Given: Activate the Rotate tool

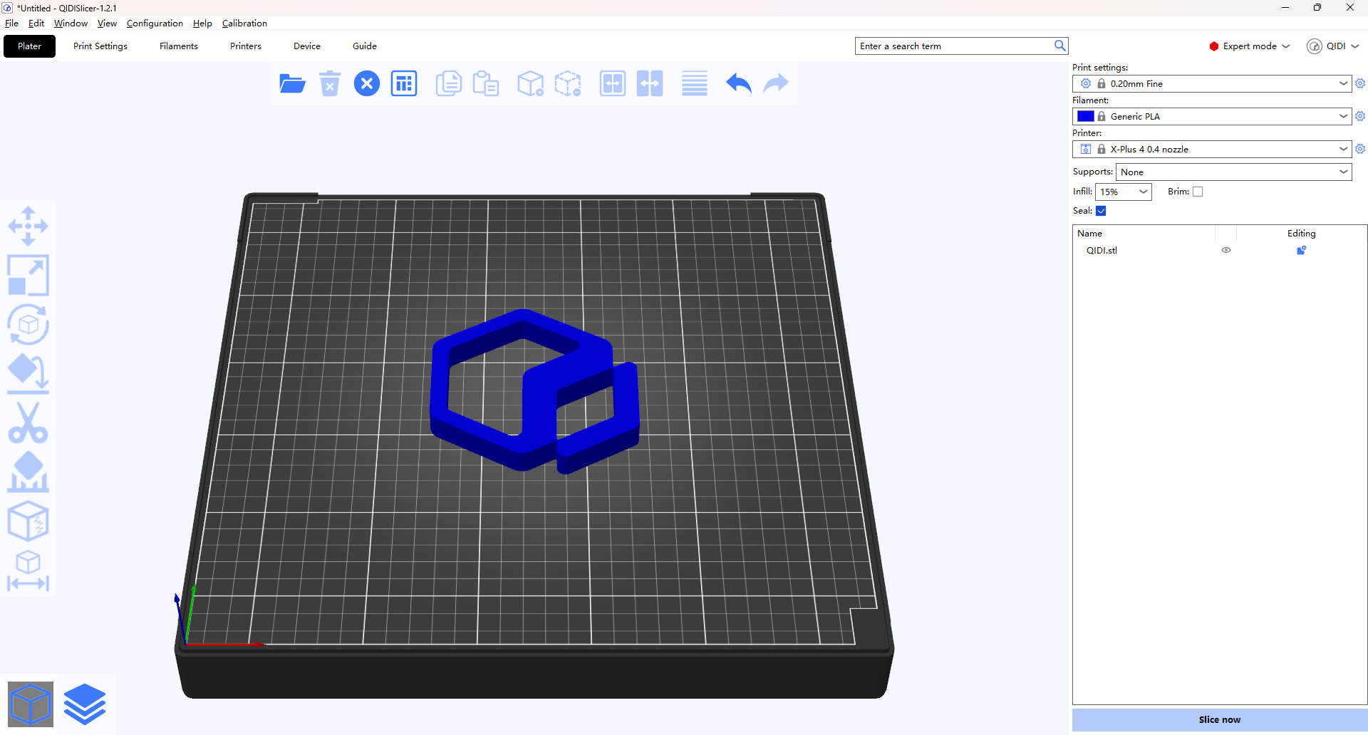Looking at the screenshot, I should [x=28, y=325].
